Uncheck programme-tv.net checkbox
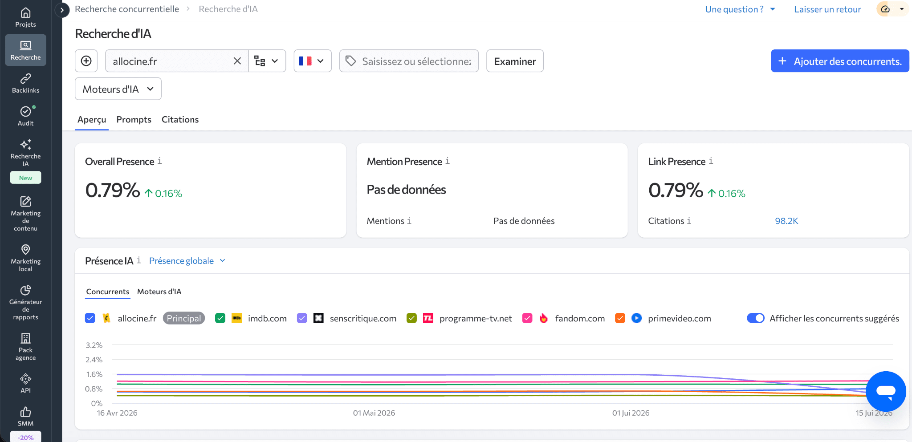Image resolution: width=912 pixels, height=442 pixels. pos(411,318)
